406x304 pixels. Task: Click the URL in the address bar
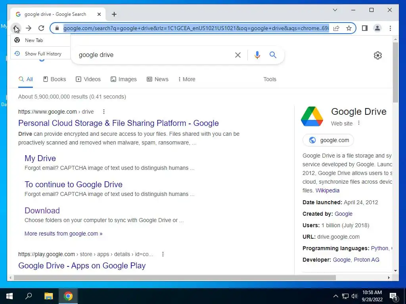(x=196, y=28)
